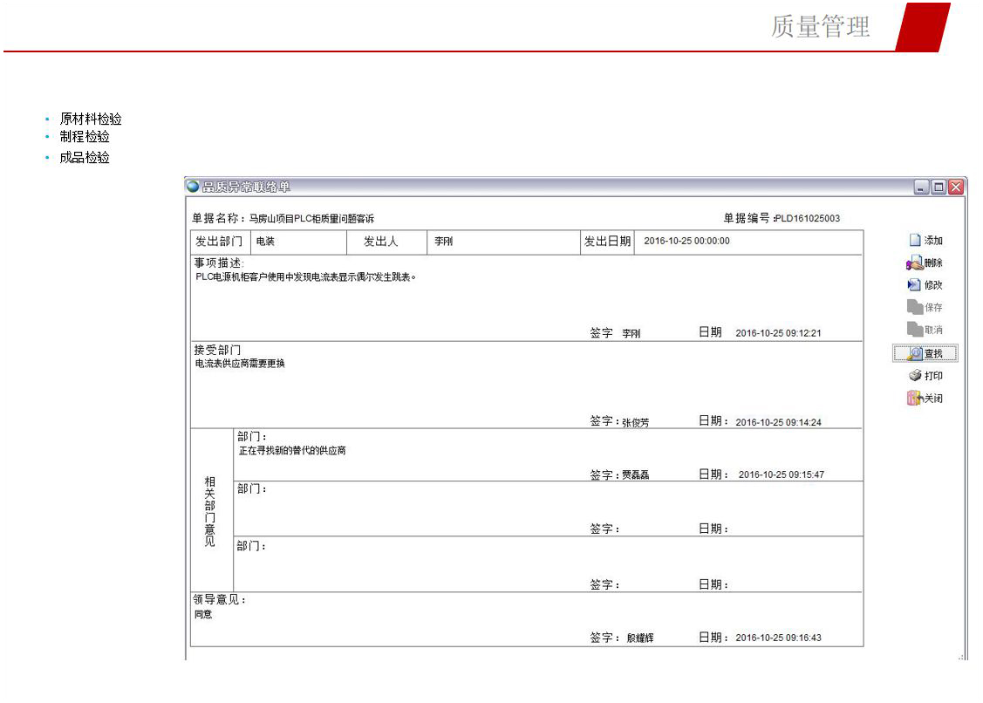The image size is (983, 703).
Task: Click the 领导意见 text 同意
Action: click(x=203, y=614)
